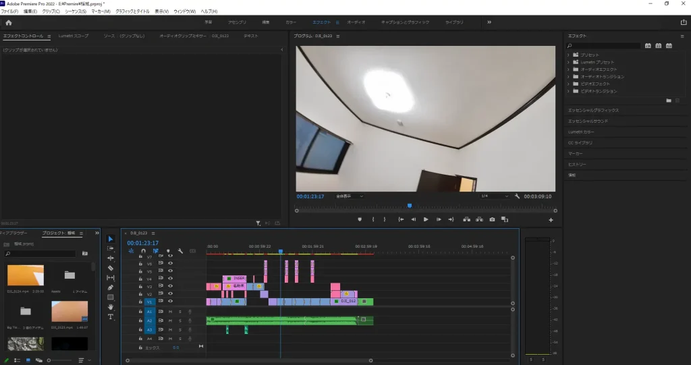
Task: Open the 全体表示 zoom level dropdown
Action: (x=350, y=196)
